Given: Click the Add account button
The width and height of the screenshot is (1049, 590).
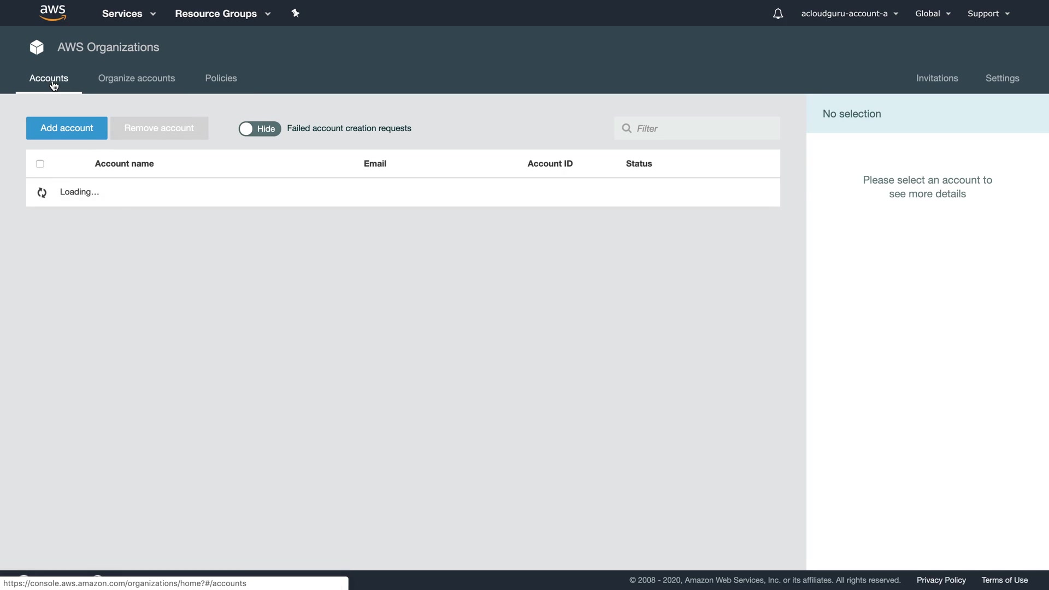Looking at the screenshot, I should [67, 128].
